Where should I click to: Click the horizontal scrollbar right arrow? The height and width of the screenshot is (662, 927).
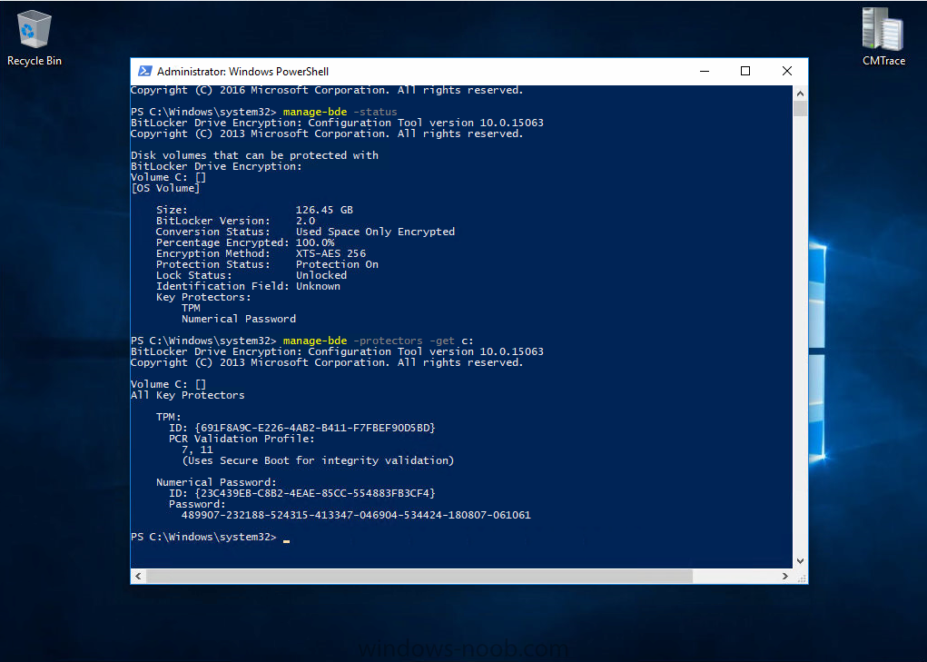[785, 576]
